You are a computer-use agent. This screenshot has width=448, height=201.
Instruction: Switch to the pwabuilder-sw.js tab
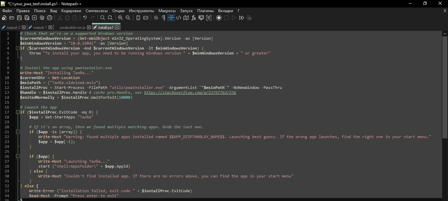coord(72,27)
